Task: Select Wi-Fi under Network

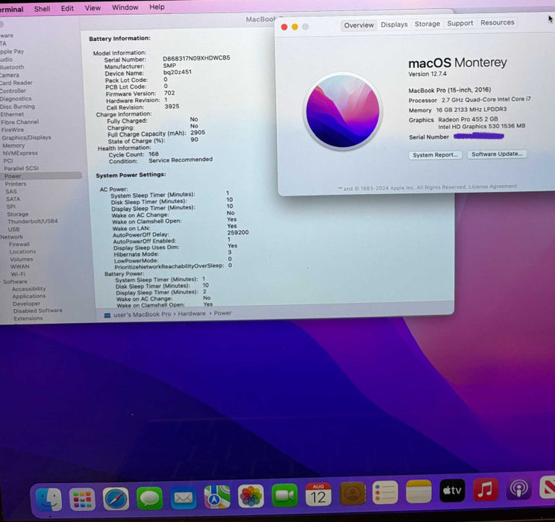Action: point(18,274)
